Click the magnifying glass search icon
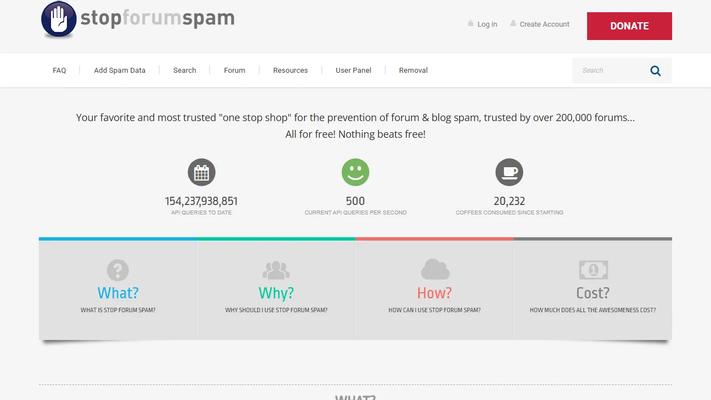This screenshot has height=400, width=711. click(x=655, y=71)
